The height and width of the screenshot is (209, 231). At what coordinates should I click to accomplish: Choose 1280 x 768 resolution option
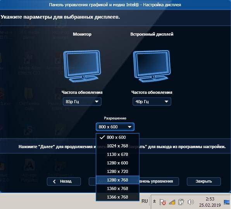117,180
